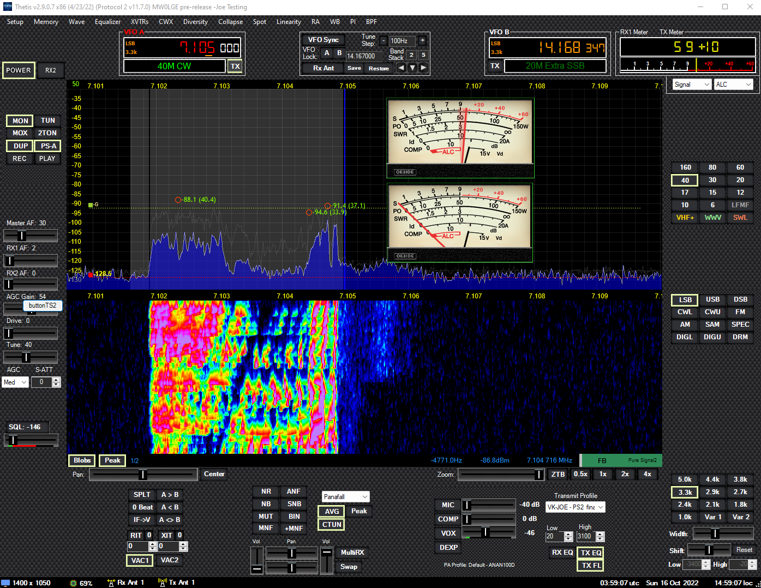This screenshot has width=761, height=588.
Task: Click the Save button next to Rx Ant
Action: (x=353, y=68)
